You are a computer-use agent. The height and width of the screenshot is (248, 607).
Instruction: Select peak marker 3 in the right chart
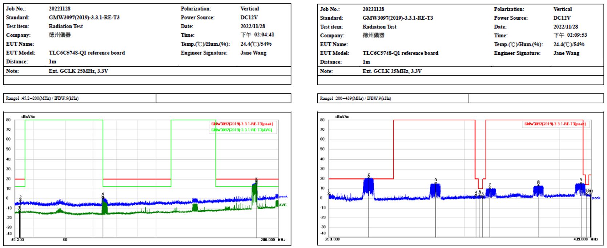435,180
